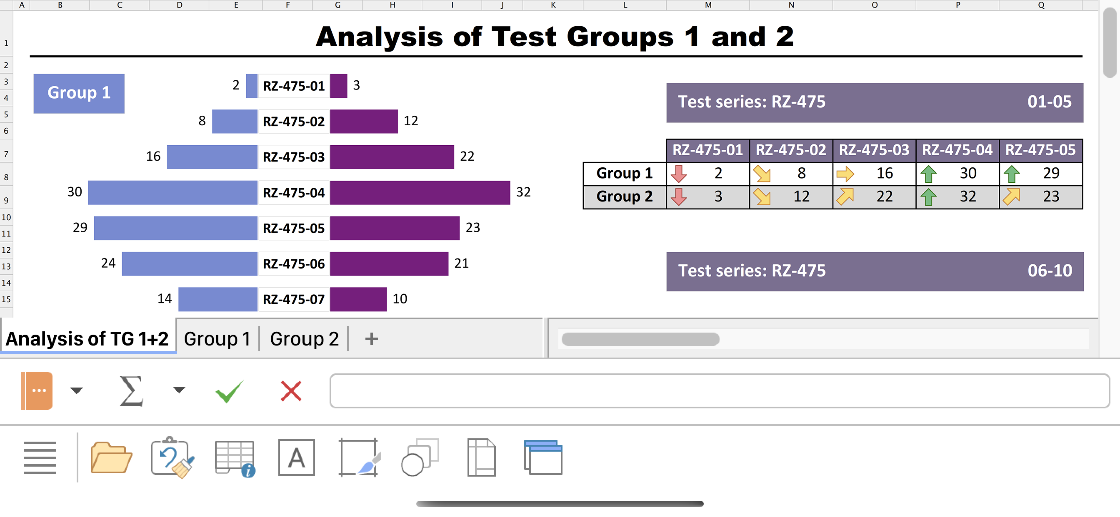1120x517 pixels.
Task: Switch to the Group 2 sheet tab
Action: tap(304, 338)
